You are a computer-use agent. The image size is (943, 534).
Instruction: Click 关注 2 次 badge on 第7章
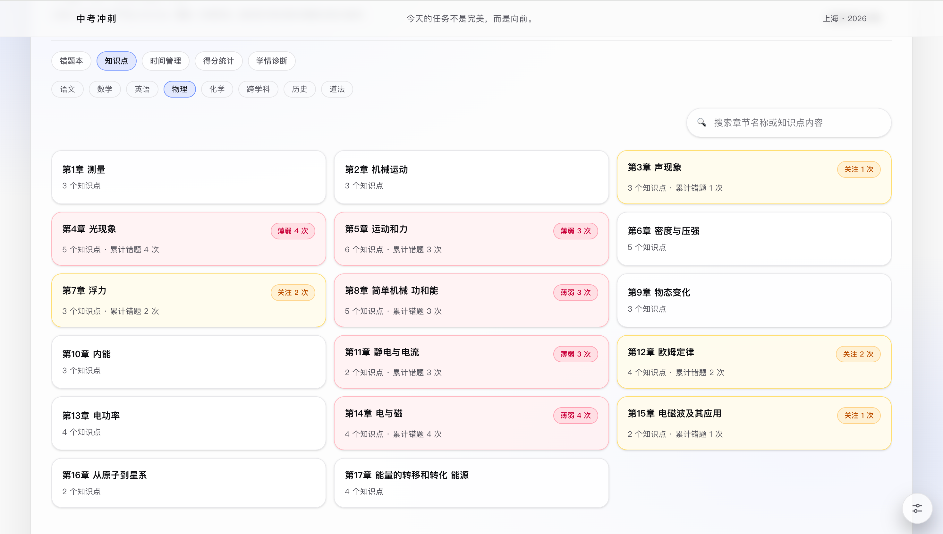[293, 293]
